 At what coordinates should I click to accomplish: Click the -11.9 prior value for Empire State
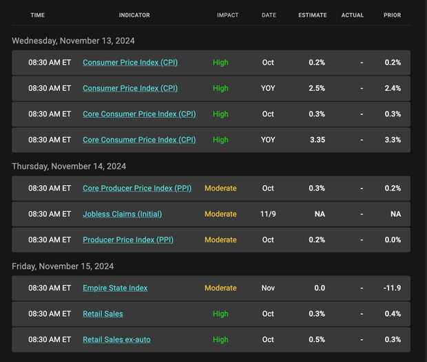click(392, 288)
